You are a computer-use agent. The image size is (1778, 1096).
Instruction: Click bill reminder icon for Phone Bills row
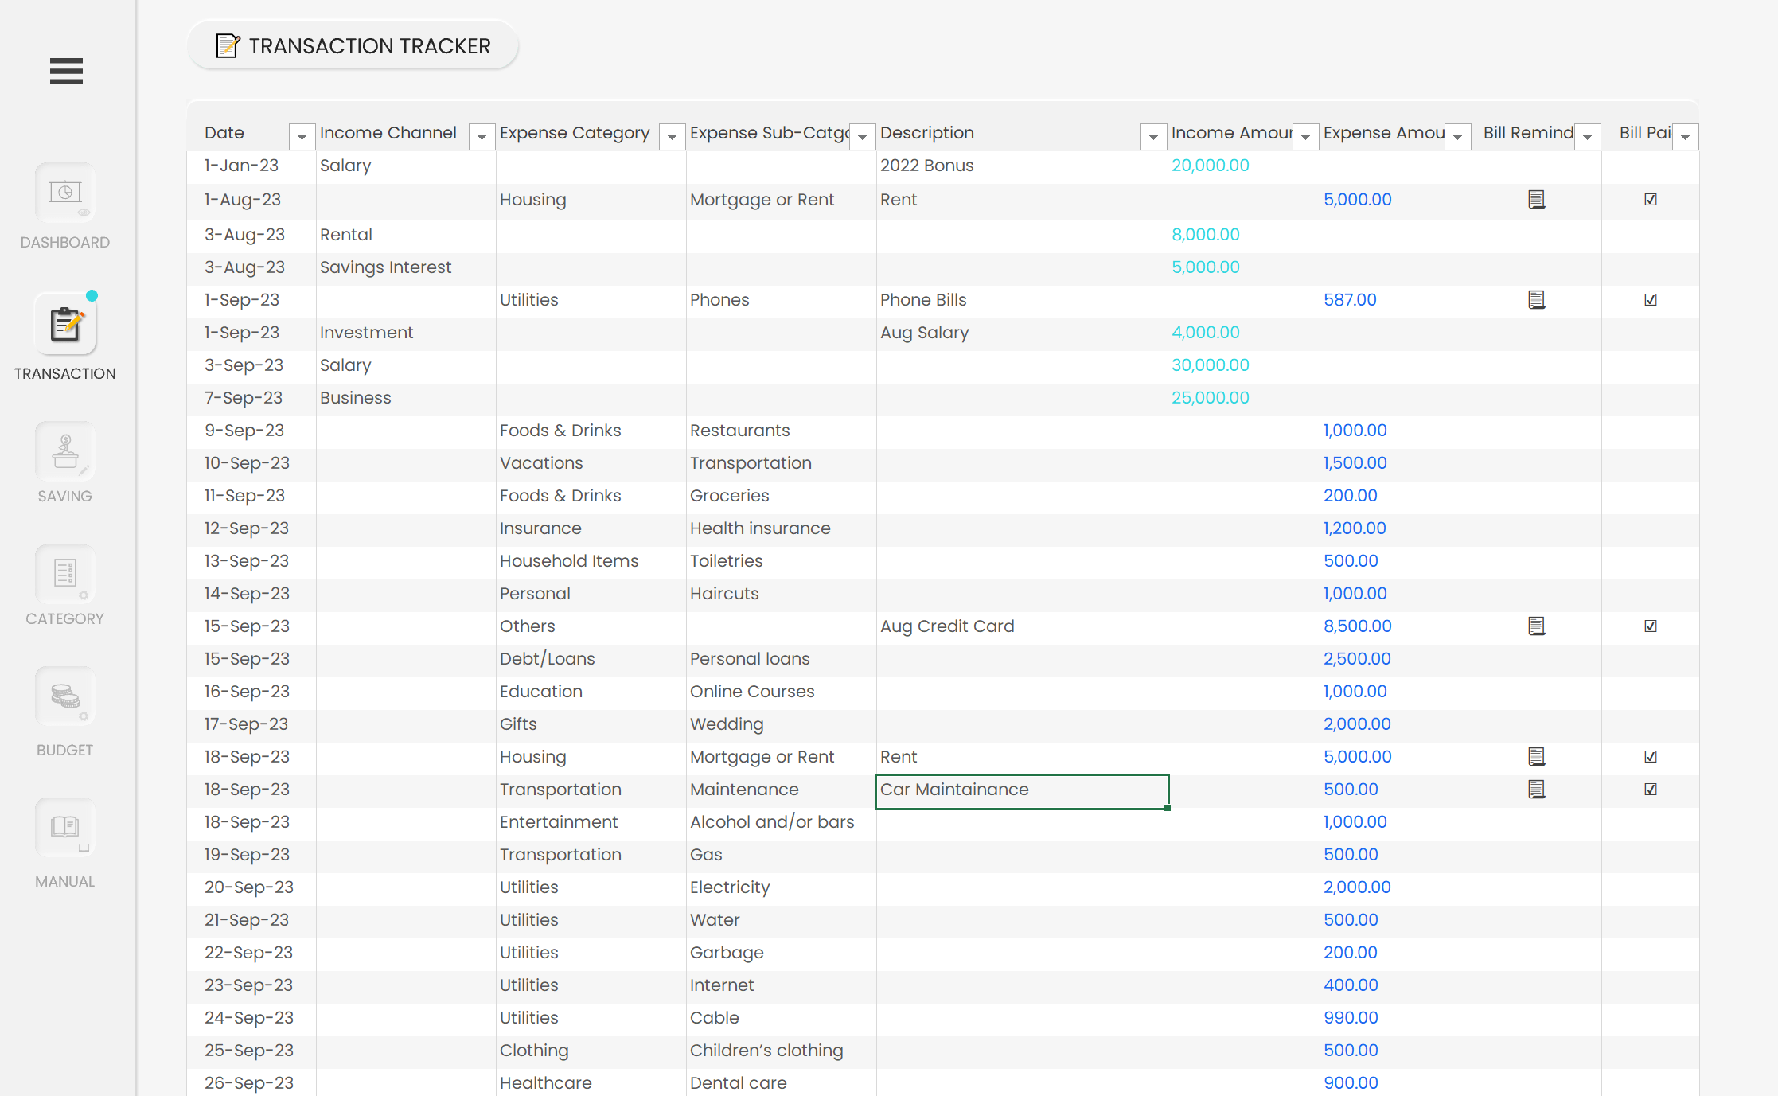click(x=1536, y=300)
